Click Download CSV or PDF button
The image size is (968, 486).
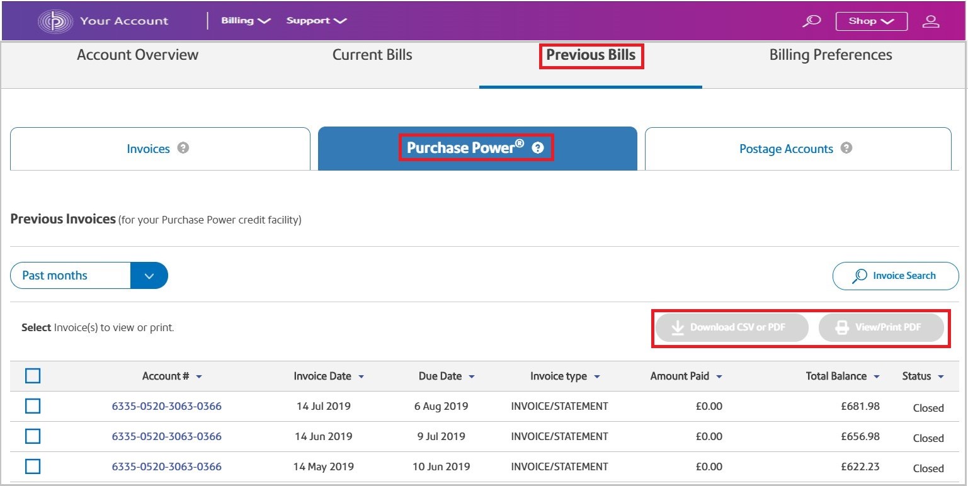pos(732,327)
